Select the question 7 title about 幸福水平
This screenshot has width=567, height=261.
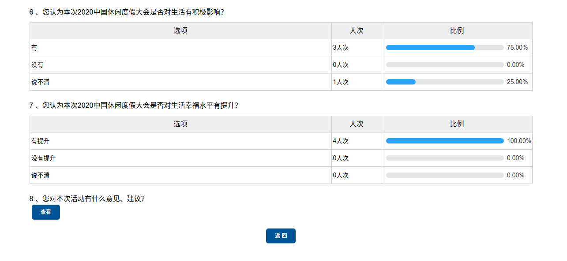pyautogui.click(x=134, y=106)
